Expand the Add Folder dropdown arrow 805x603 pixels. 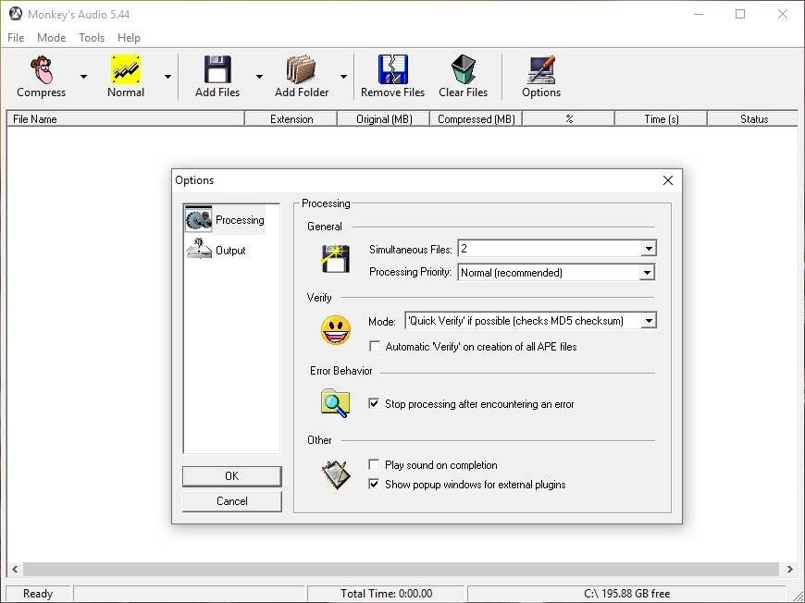coord(343,77)
